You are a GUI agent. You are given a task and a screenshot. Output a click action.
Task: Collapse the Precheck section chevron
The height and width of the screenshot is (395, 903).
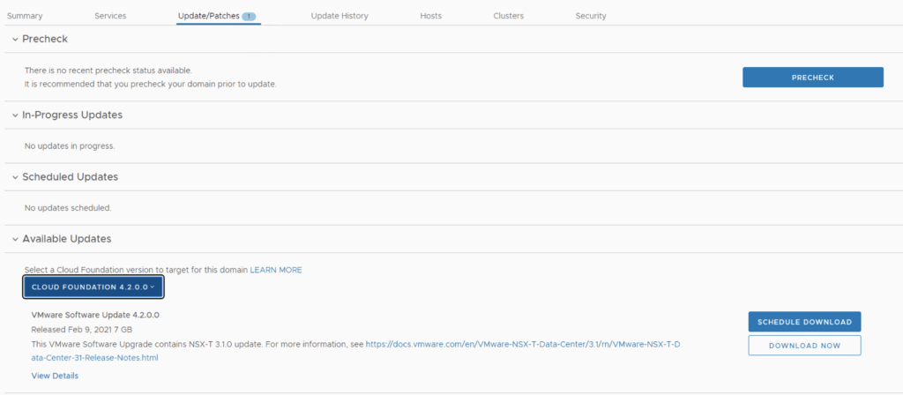[13, 40]
